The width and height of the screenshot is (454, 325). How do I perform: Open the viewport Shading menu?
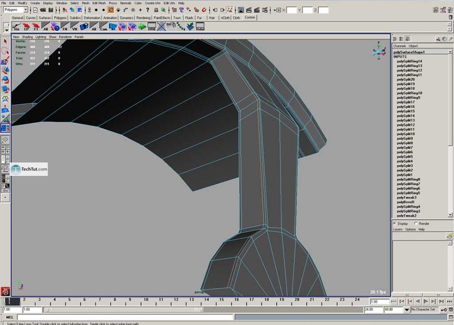tap(27, 37)
